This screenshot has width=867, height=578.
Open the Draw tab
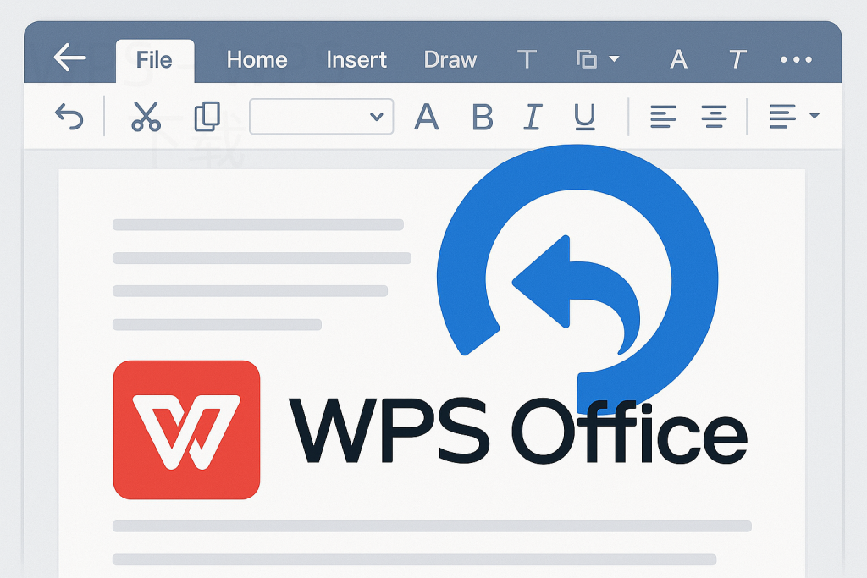pos(450,59)
